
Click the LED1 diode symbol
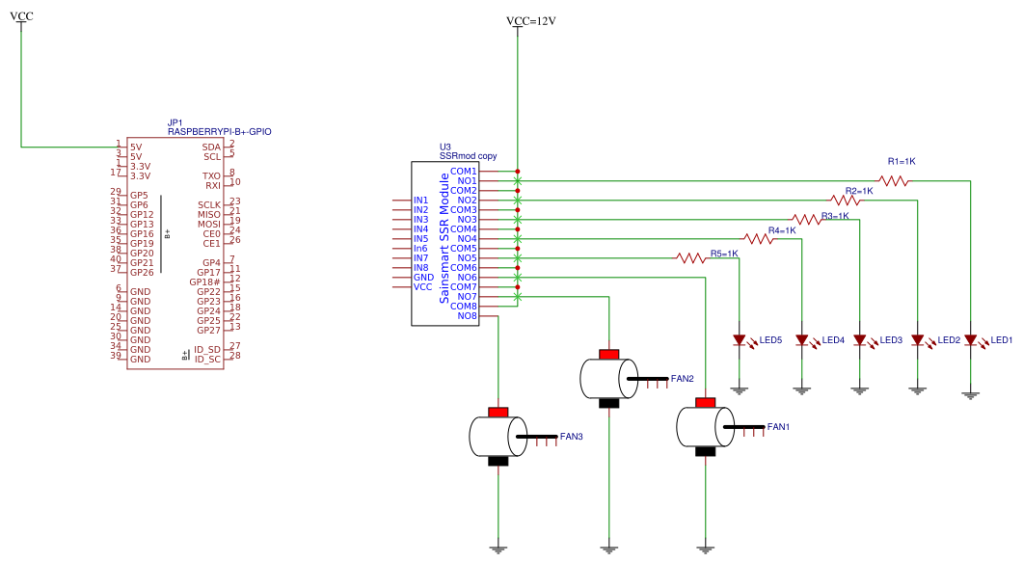pos(971,340)
